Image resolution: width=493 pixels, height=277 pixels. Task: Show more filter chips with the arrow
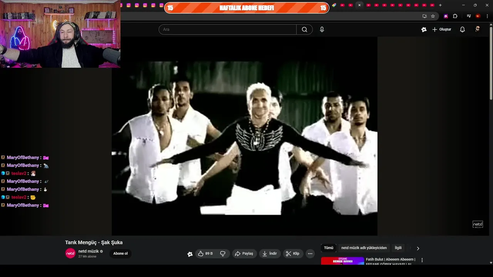[418, 249]
